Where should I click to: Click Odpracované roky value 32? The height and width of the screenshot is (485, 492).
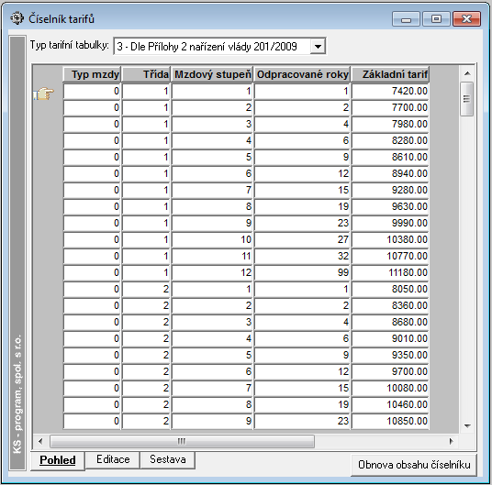click(x=302, y=257)
